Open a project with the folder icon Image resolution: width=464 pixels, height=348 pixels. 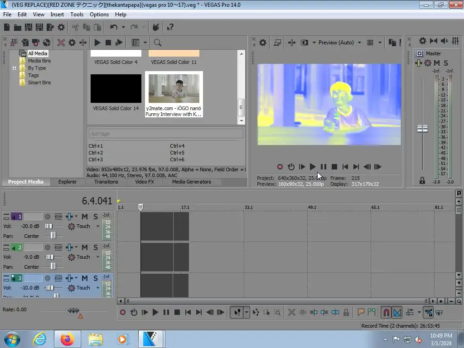coord(18,27)
